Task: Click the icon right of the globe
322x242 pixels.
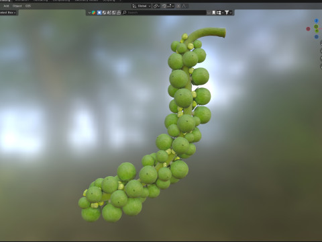Action: (x=109, y=13)
